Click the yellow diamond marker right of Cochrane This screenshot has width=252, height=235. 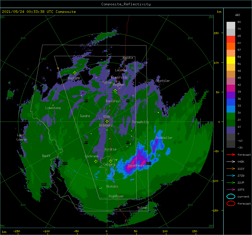96,162
